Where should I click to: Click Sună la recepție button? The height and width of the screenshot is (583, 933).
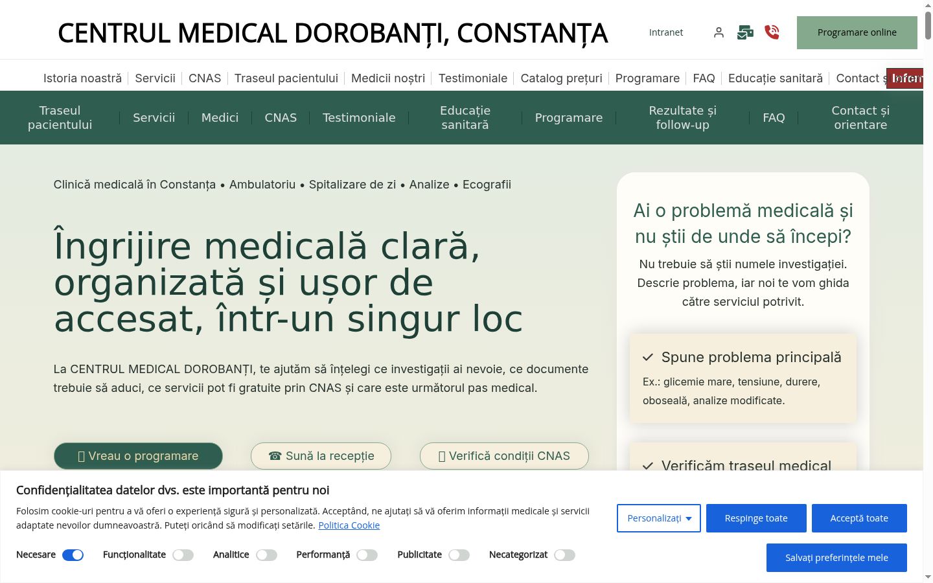[x=321, y=456]
